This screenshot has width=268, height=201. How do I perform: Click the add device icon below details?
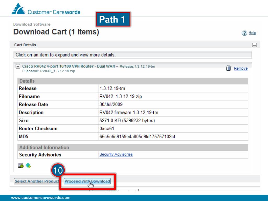21,165
